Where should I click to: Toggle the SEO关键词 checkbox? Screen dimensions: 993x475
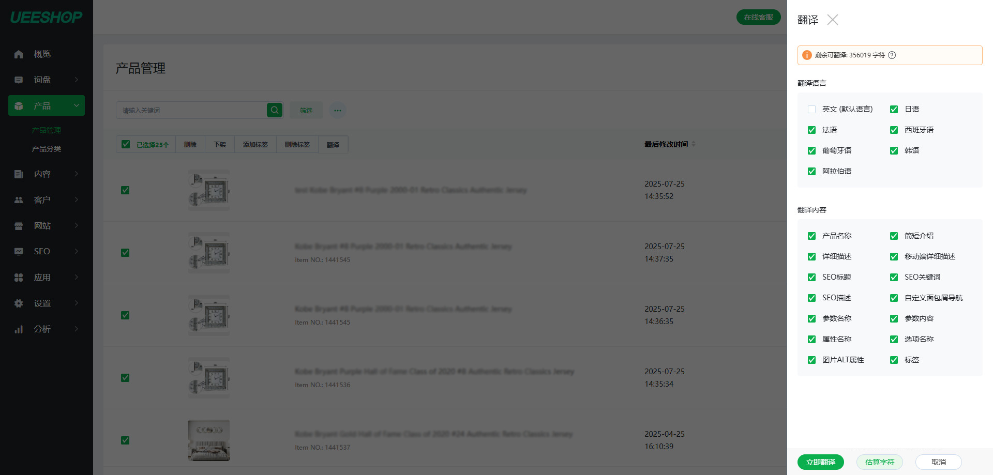tap(894, 277)
